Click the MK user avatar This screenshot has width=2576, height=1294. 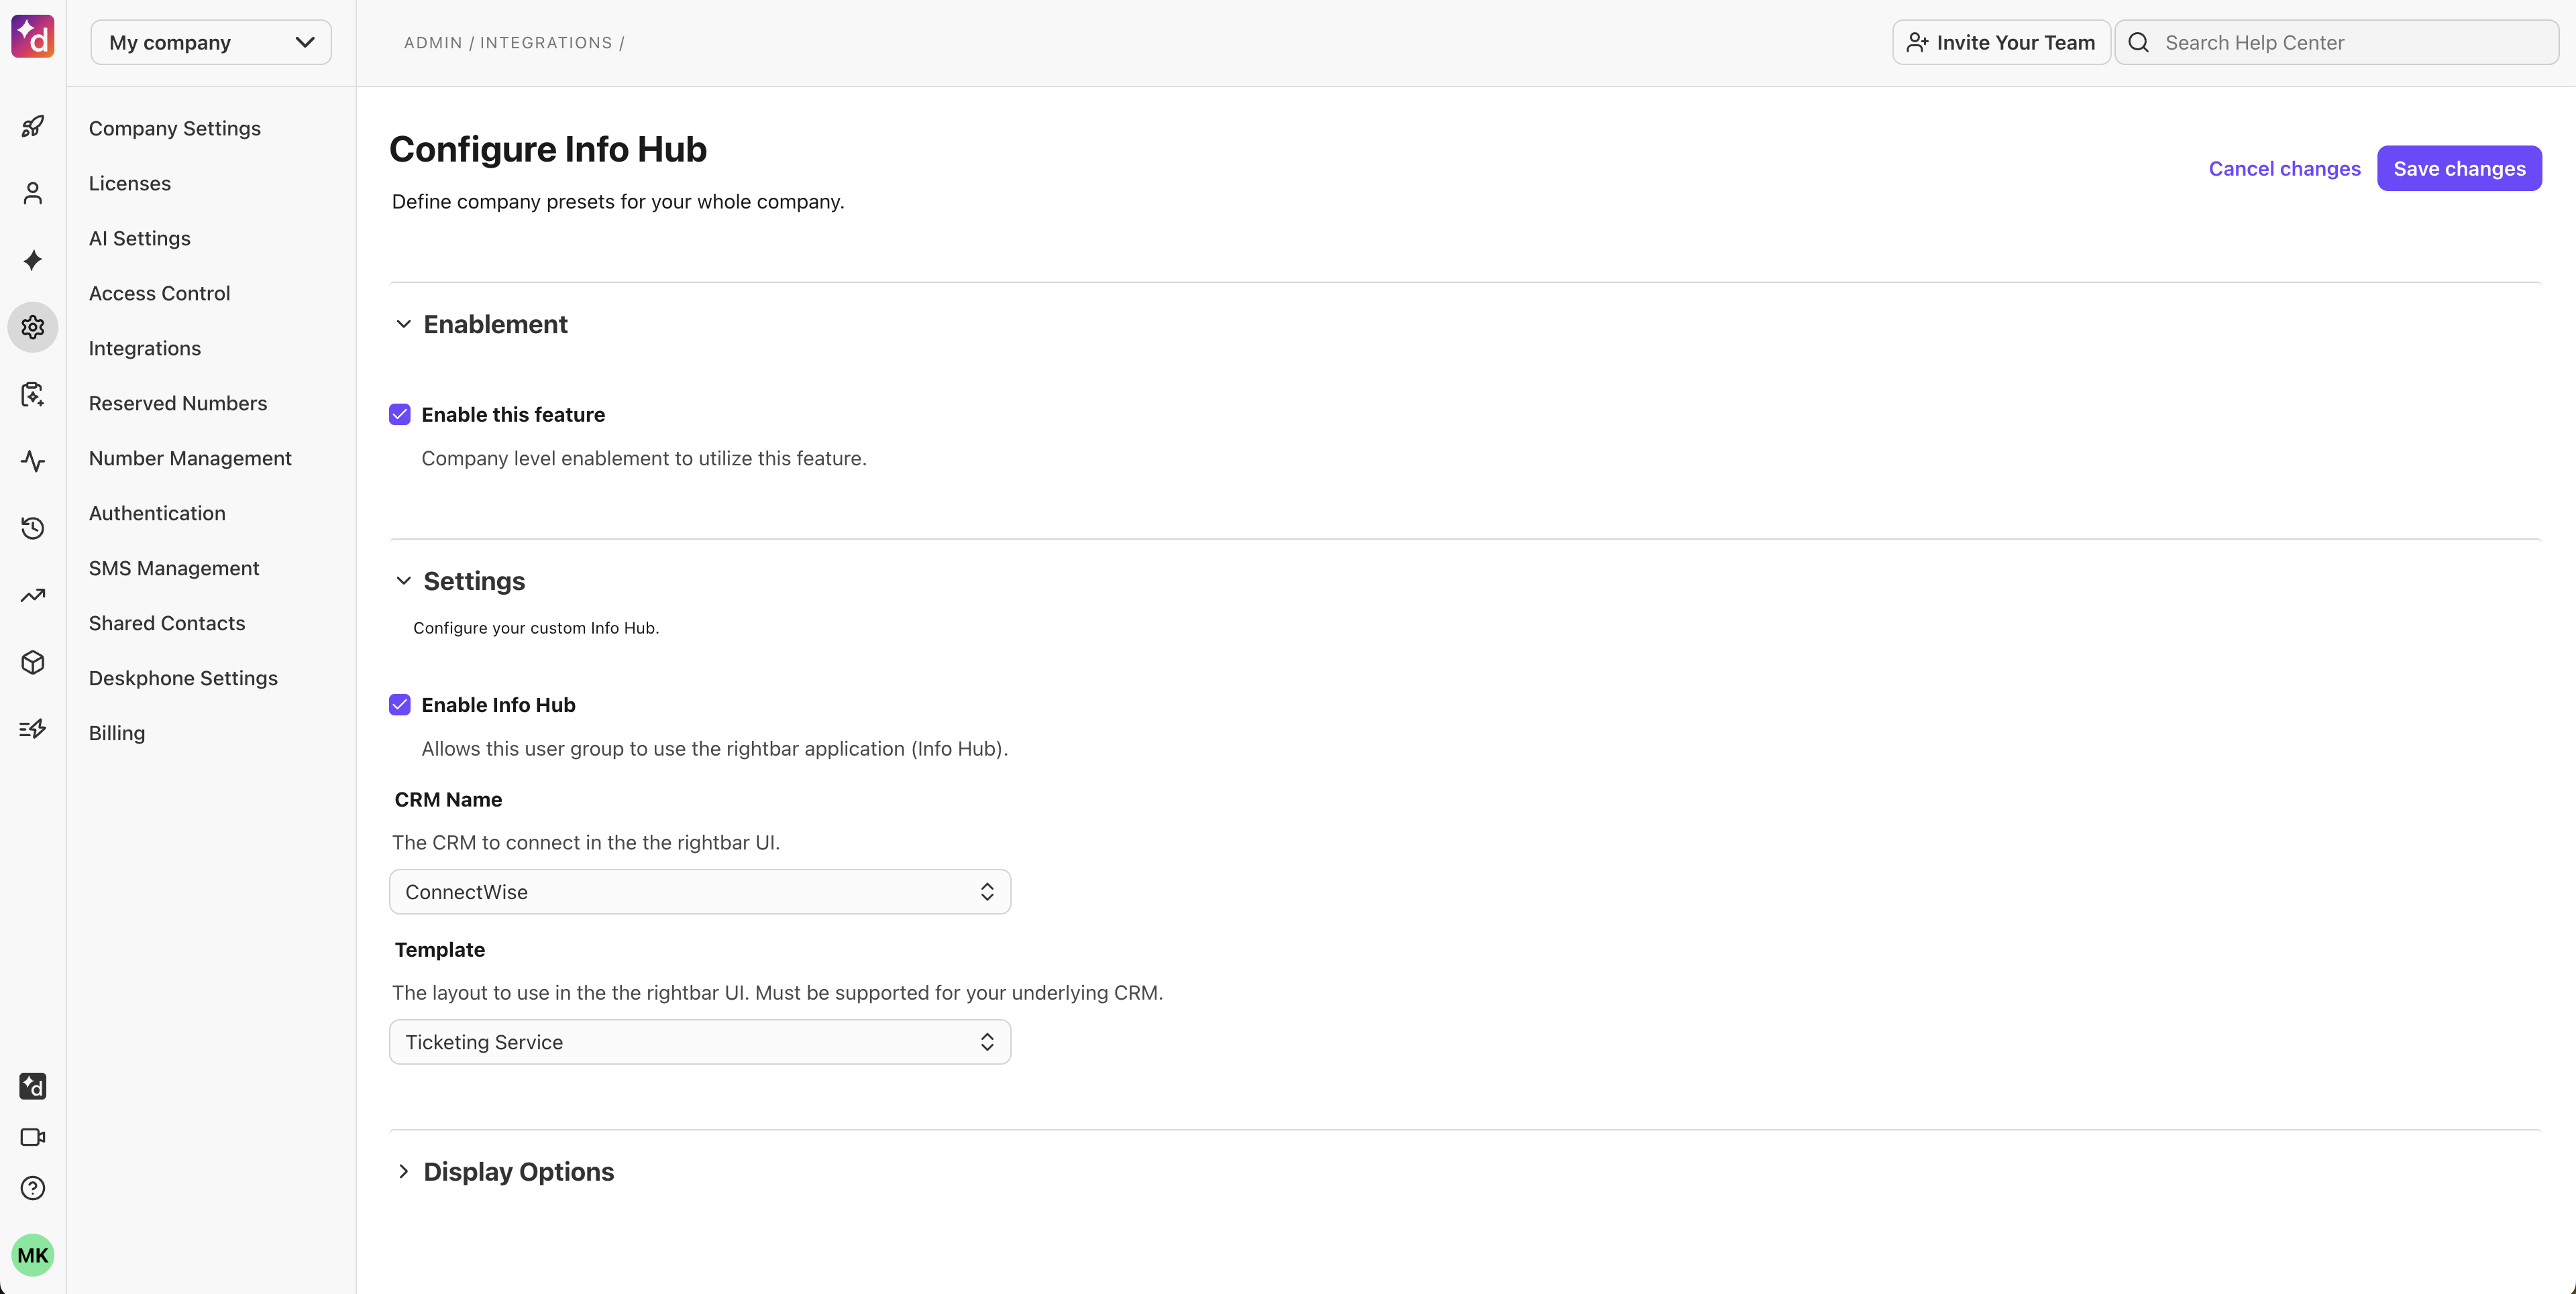pos(33,1255)
